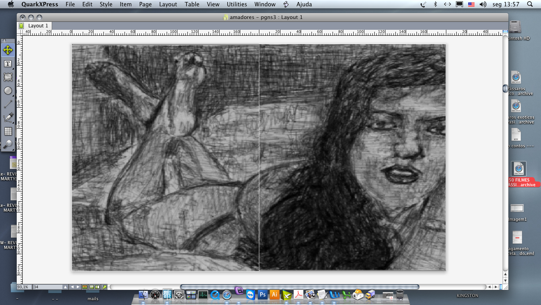Activate the Bézier Pen tool

(8, 118)
